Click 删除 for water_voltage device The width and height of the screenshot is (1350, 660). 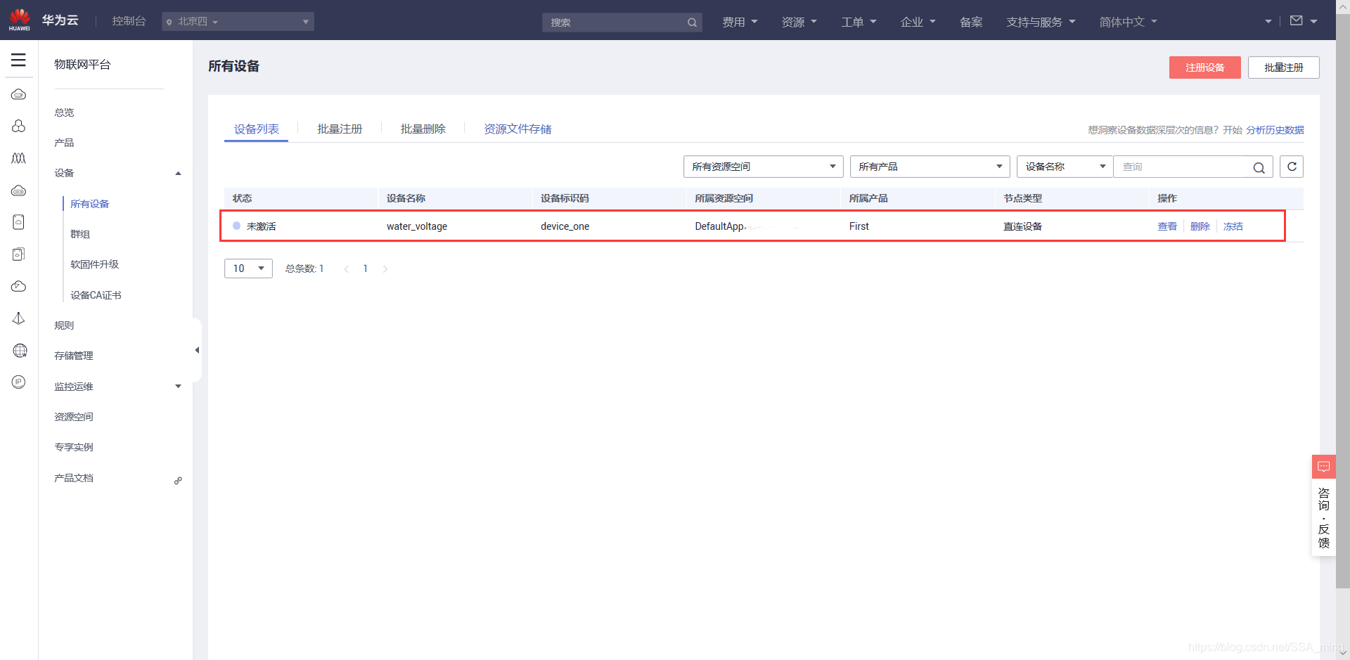tap(1200, 226)
